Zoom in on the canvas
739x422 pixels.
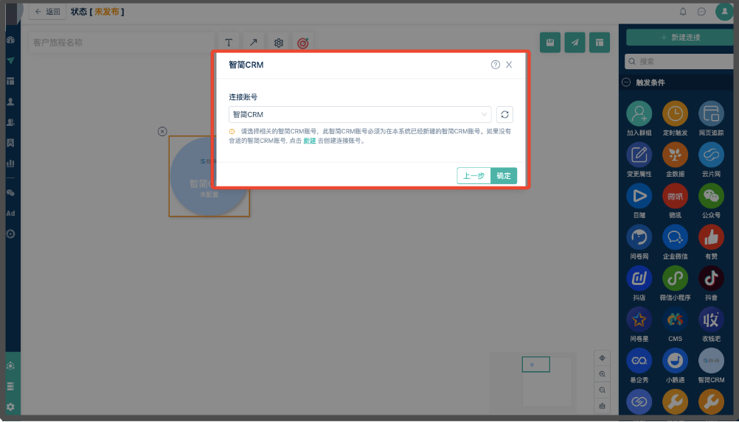[x=603, y=374]
